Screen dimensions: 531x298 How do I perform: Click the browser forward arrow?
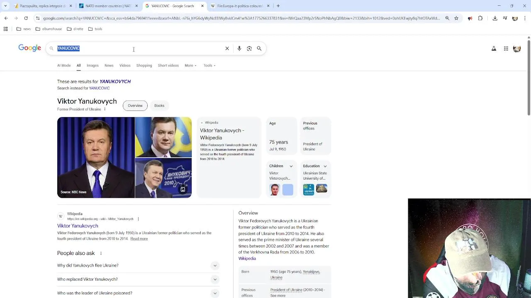click(16, 18)
